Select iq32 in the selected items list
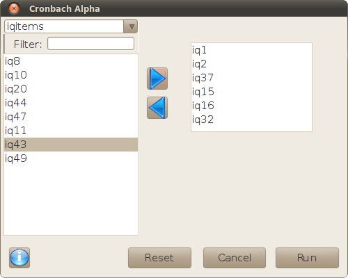This screenshot has width=348, height=278. coord(251,120)
